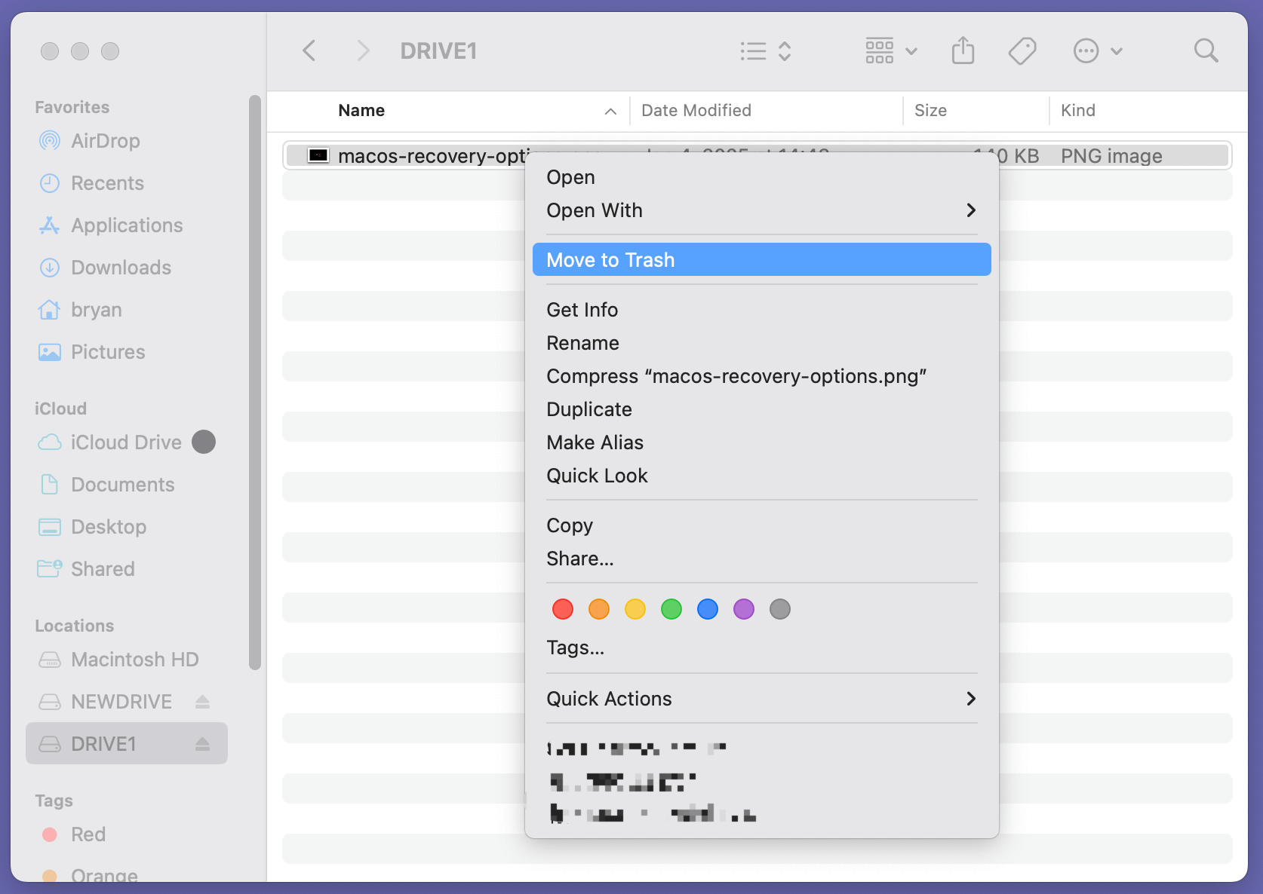The width and height of the screenshot is (1263, 894).
Task: Choose Get Info from the context menu
Action: coord(582,309)
